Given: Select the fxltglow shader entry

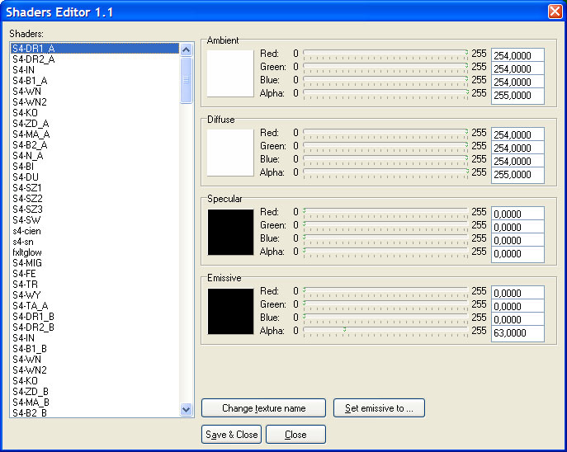Looking at the screenshot, I should (29, 252).
